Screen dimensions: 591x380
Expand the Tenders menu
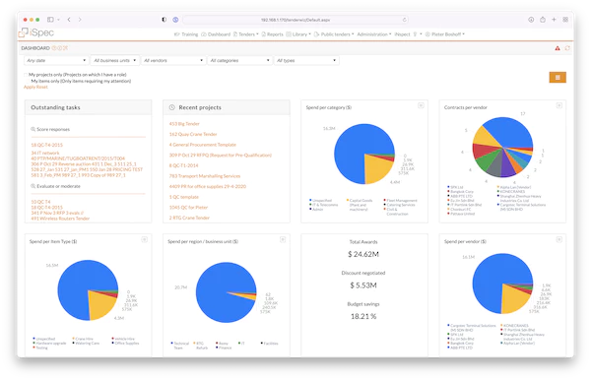[245, 34]
